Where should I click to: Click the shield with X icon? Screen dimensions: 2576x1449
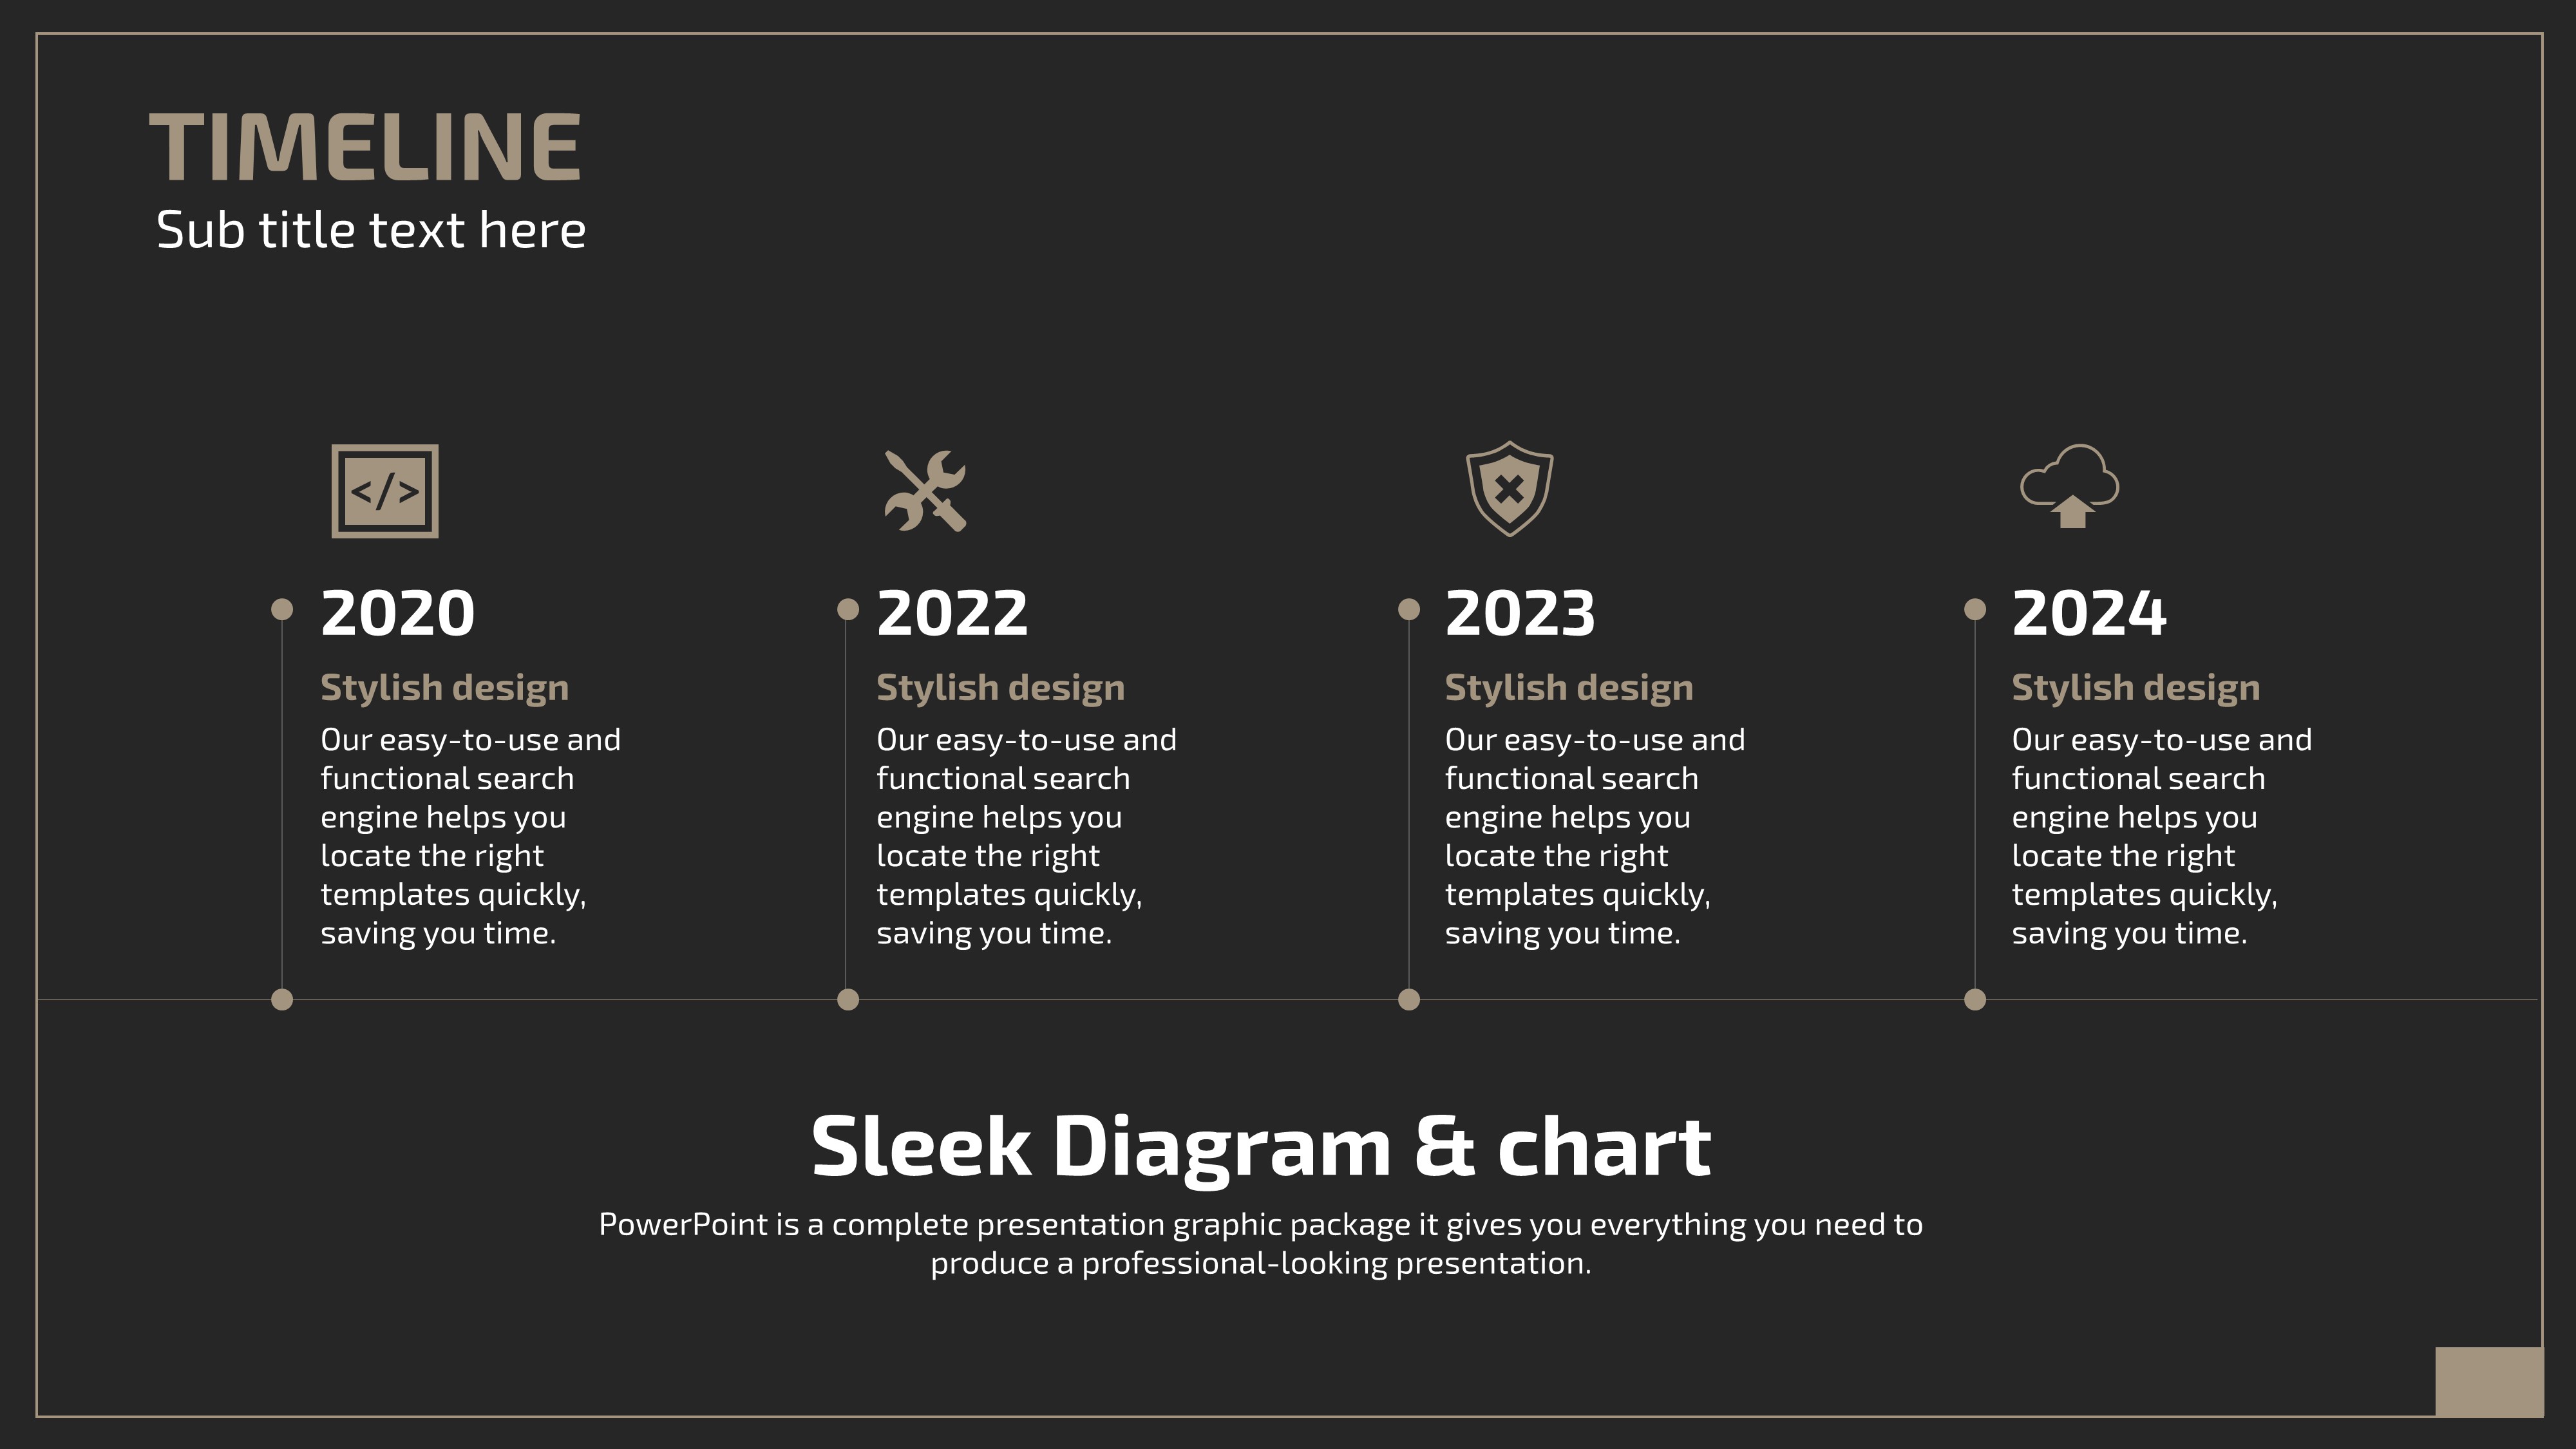pos(1509,489)
